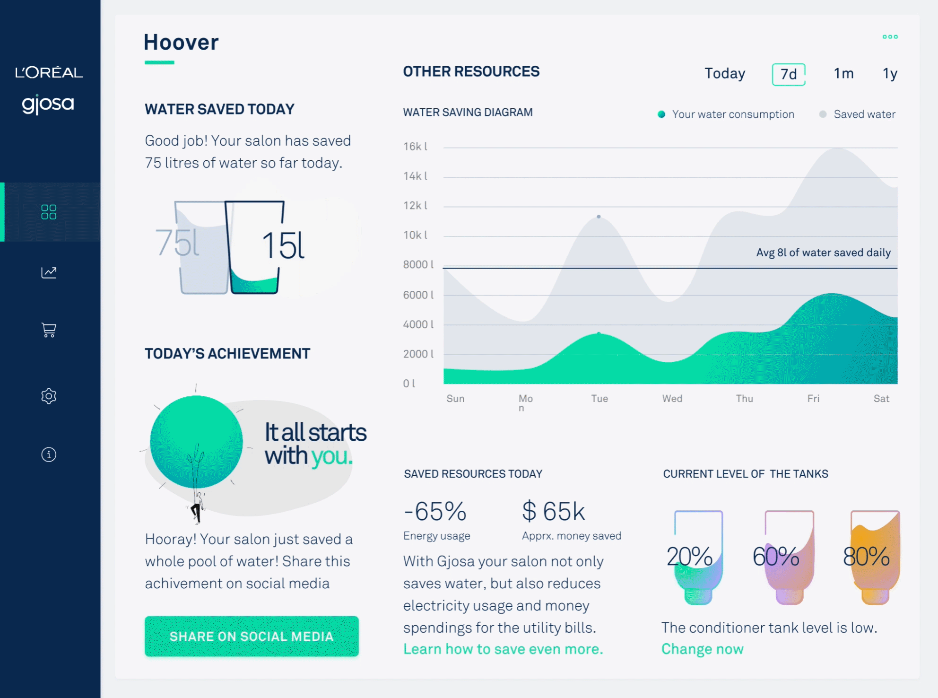Select the info circle icon in sidebar
Screen dimensions: 938x698
tap(48, 454)
